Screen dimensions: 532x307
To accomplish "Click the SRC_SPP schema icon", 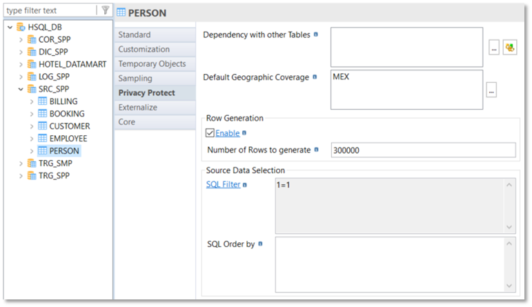I will 32,89.
